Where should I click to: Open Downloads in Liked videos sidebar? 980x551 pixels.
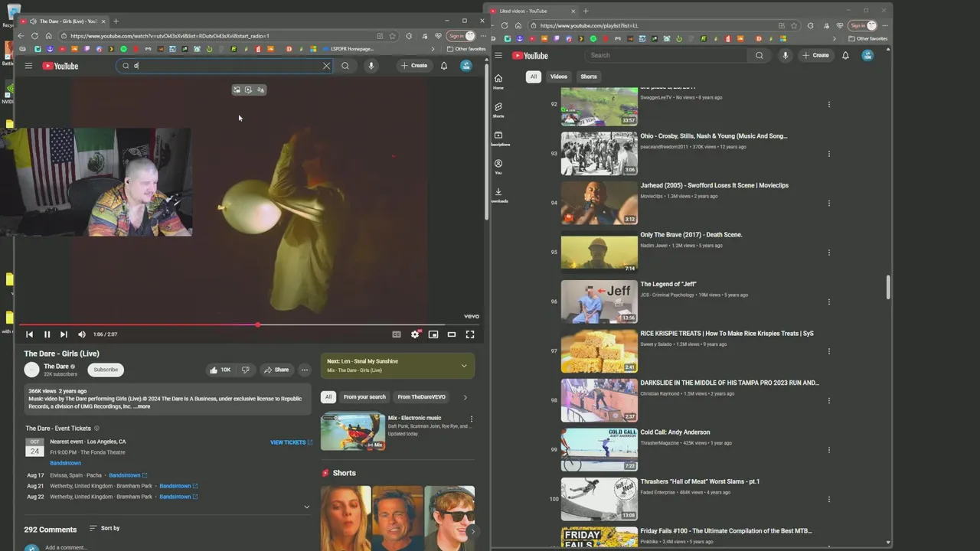(498, 194)
